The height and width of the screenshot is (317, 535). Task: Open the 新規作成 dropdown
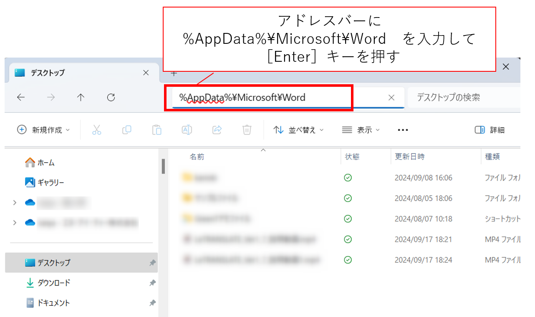[x=43, y=130]
